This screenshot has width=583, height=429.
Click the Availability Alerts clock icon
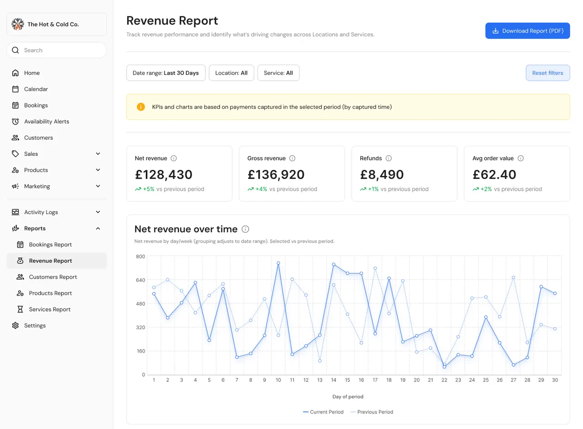(x=15, y=122)
